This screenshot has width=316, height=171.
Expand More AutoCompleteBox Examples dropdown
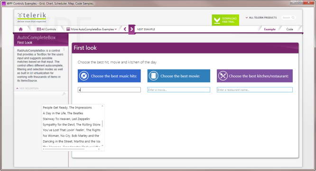click(92, 29)
